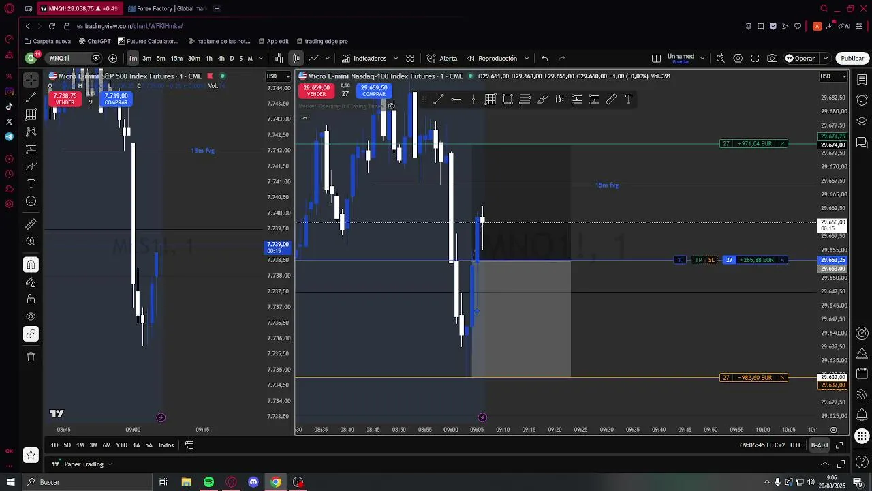The image size is (872, 491).
Task: Click the red VENDER 29.659,00 button
Action: [316, 91]
